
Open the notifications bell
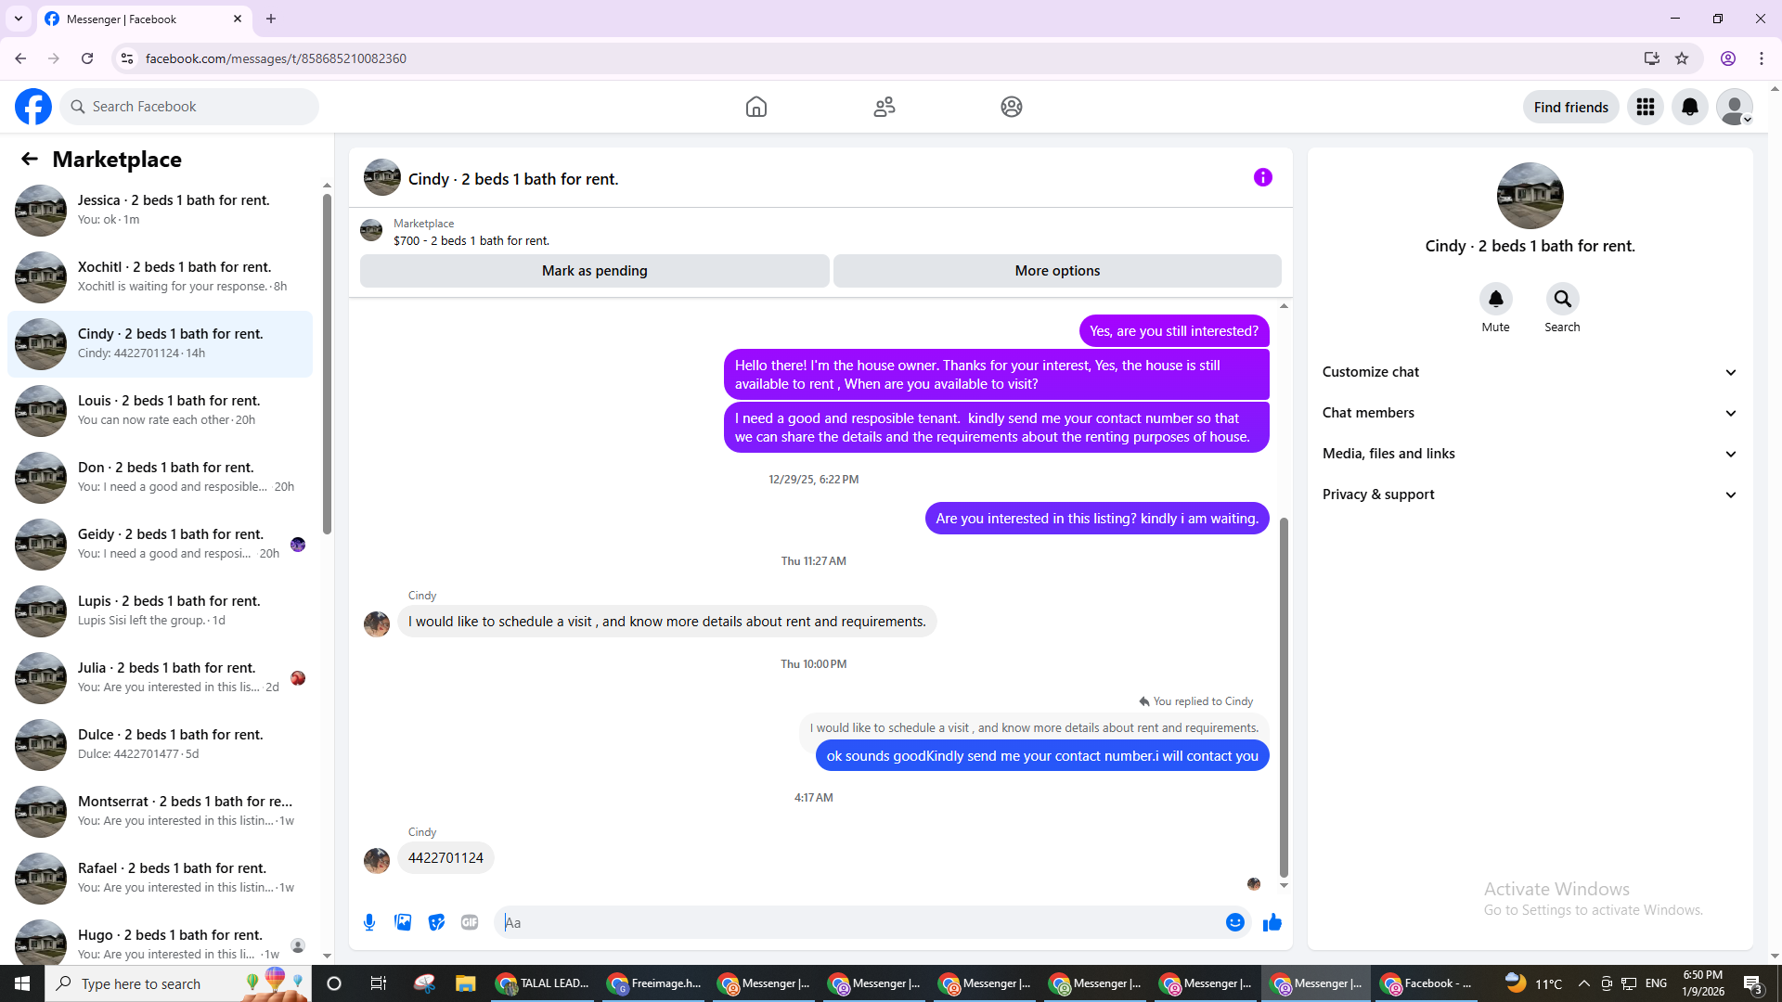(x=1689, y=107)
